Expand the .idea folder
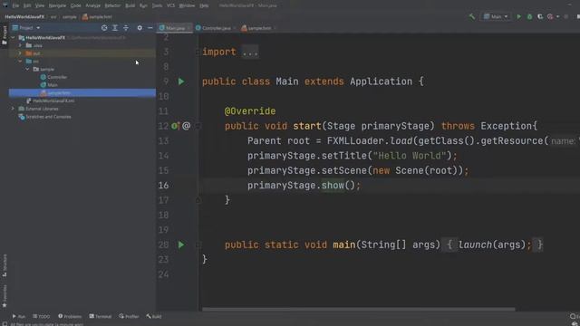This screenshot has height=326, width=580. [x=20, y=45]
